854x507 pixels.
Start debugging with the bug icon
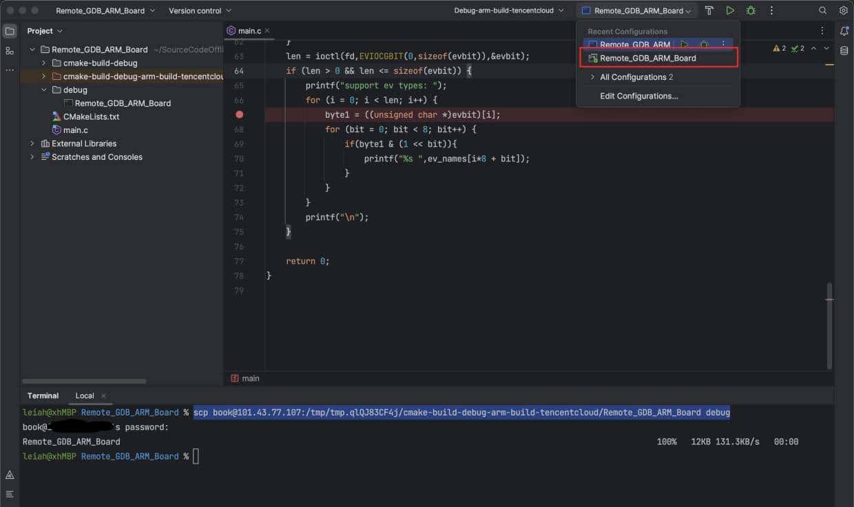pos(751,10)
